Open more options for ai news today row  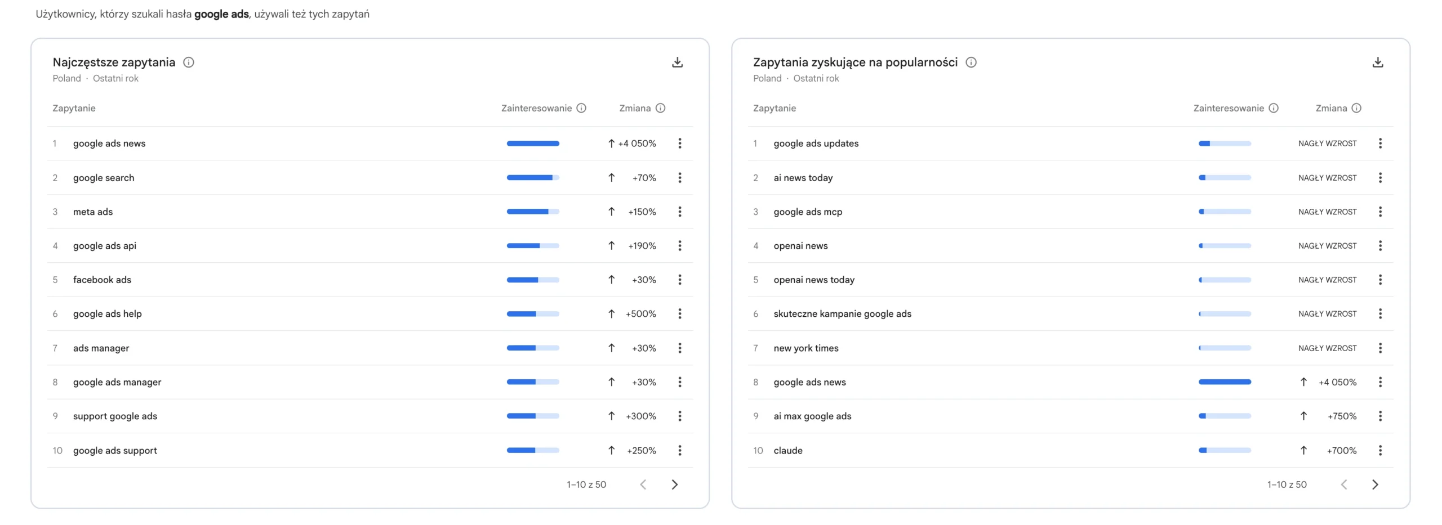tap(1380, 178)
